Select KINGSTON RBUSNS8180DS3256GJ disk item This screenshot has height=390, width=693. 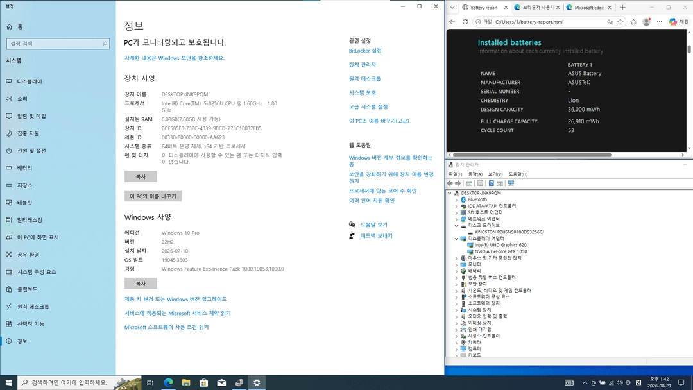[509, 232]
